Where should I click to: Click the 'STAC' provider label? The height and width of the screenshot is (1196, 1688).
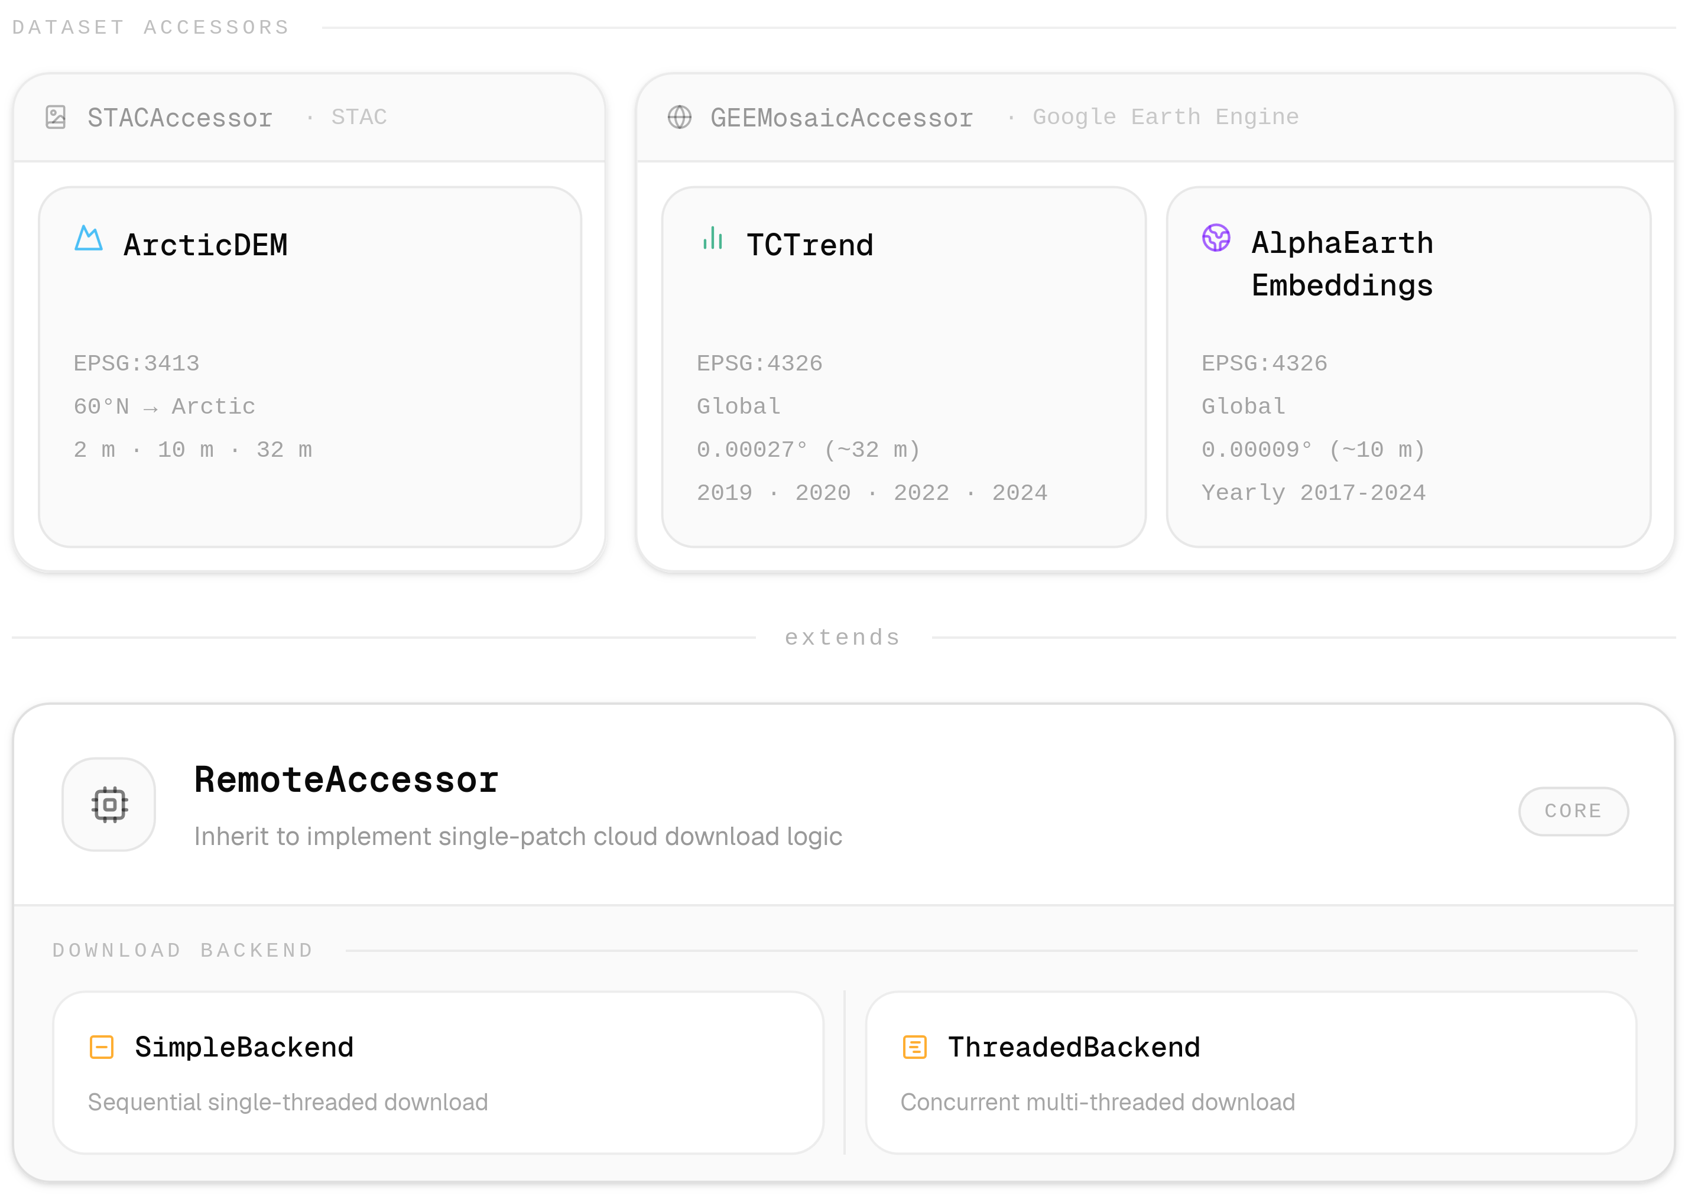[359, 117]
